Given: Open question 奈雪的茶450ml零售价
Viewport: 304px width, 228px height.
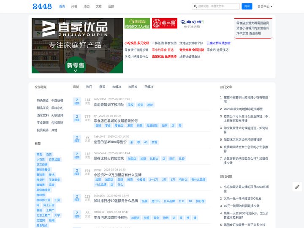Looking at the screenshot, I should click(x=110, y=142).
